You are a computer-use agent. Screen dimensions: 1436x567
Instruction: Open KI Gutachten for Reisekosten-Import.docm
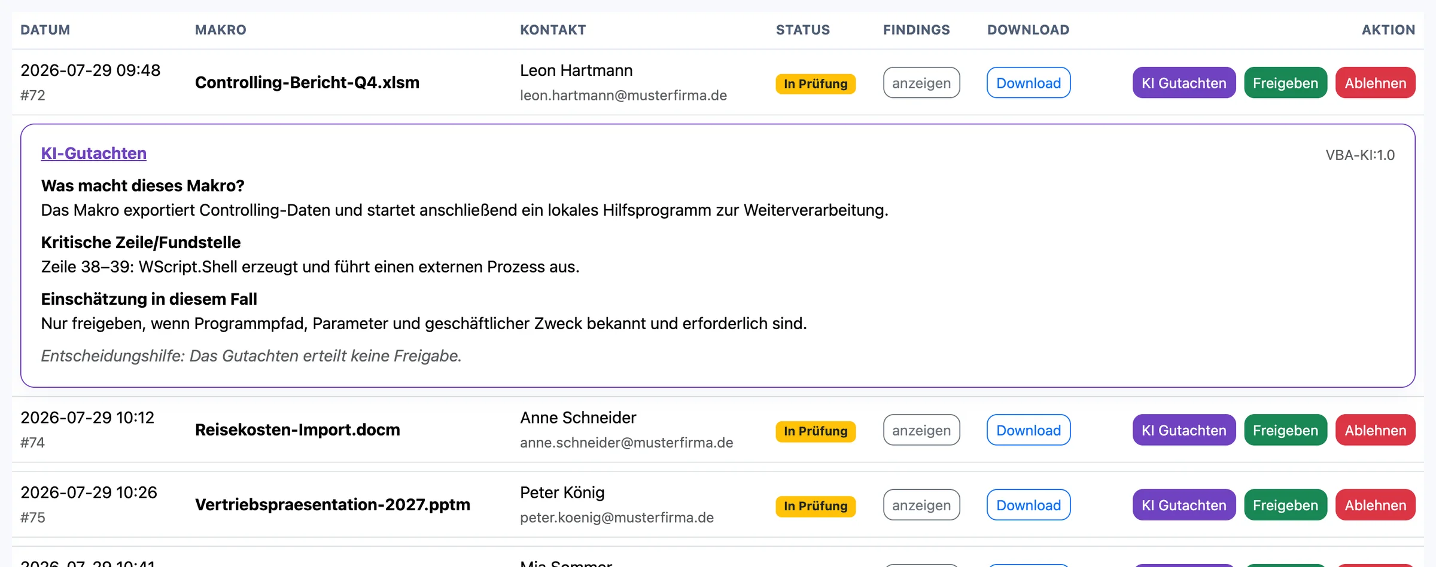point(1184,430)
